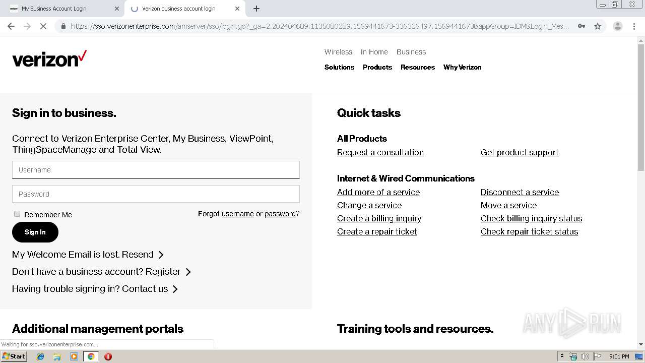The image size is (645, 363).
Task: Click the Register chevron arrow
Action: (x=188, y=272)
